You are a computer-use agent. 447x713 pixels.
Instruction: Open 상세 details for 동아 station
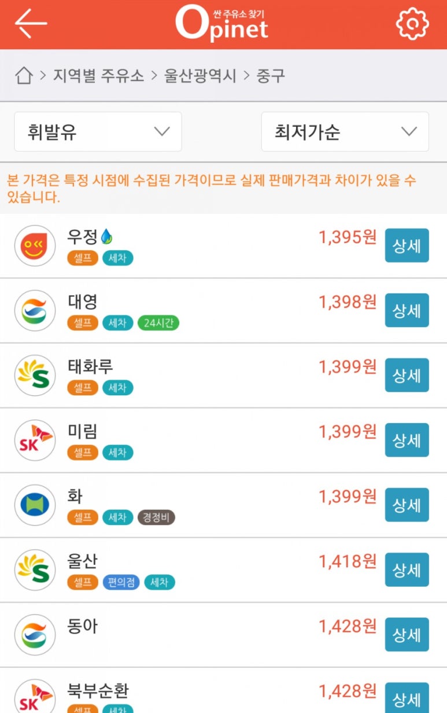407,635
